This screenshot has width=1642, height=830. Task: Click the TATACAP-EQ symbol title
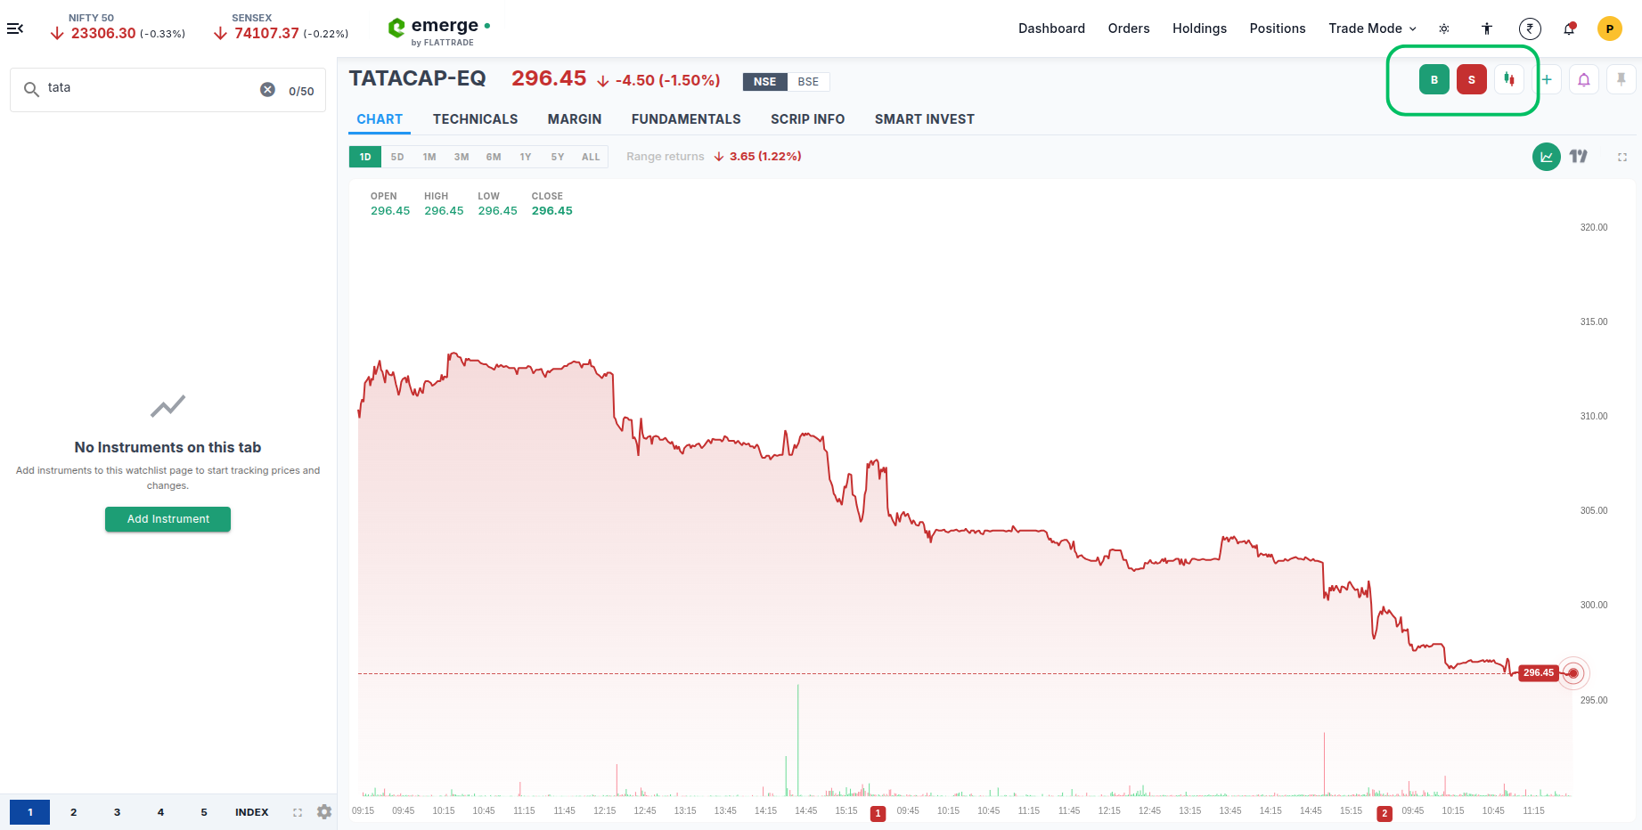point(417,78)
